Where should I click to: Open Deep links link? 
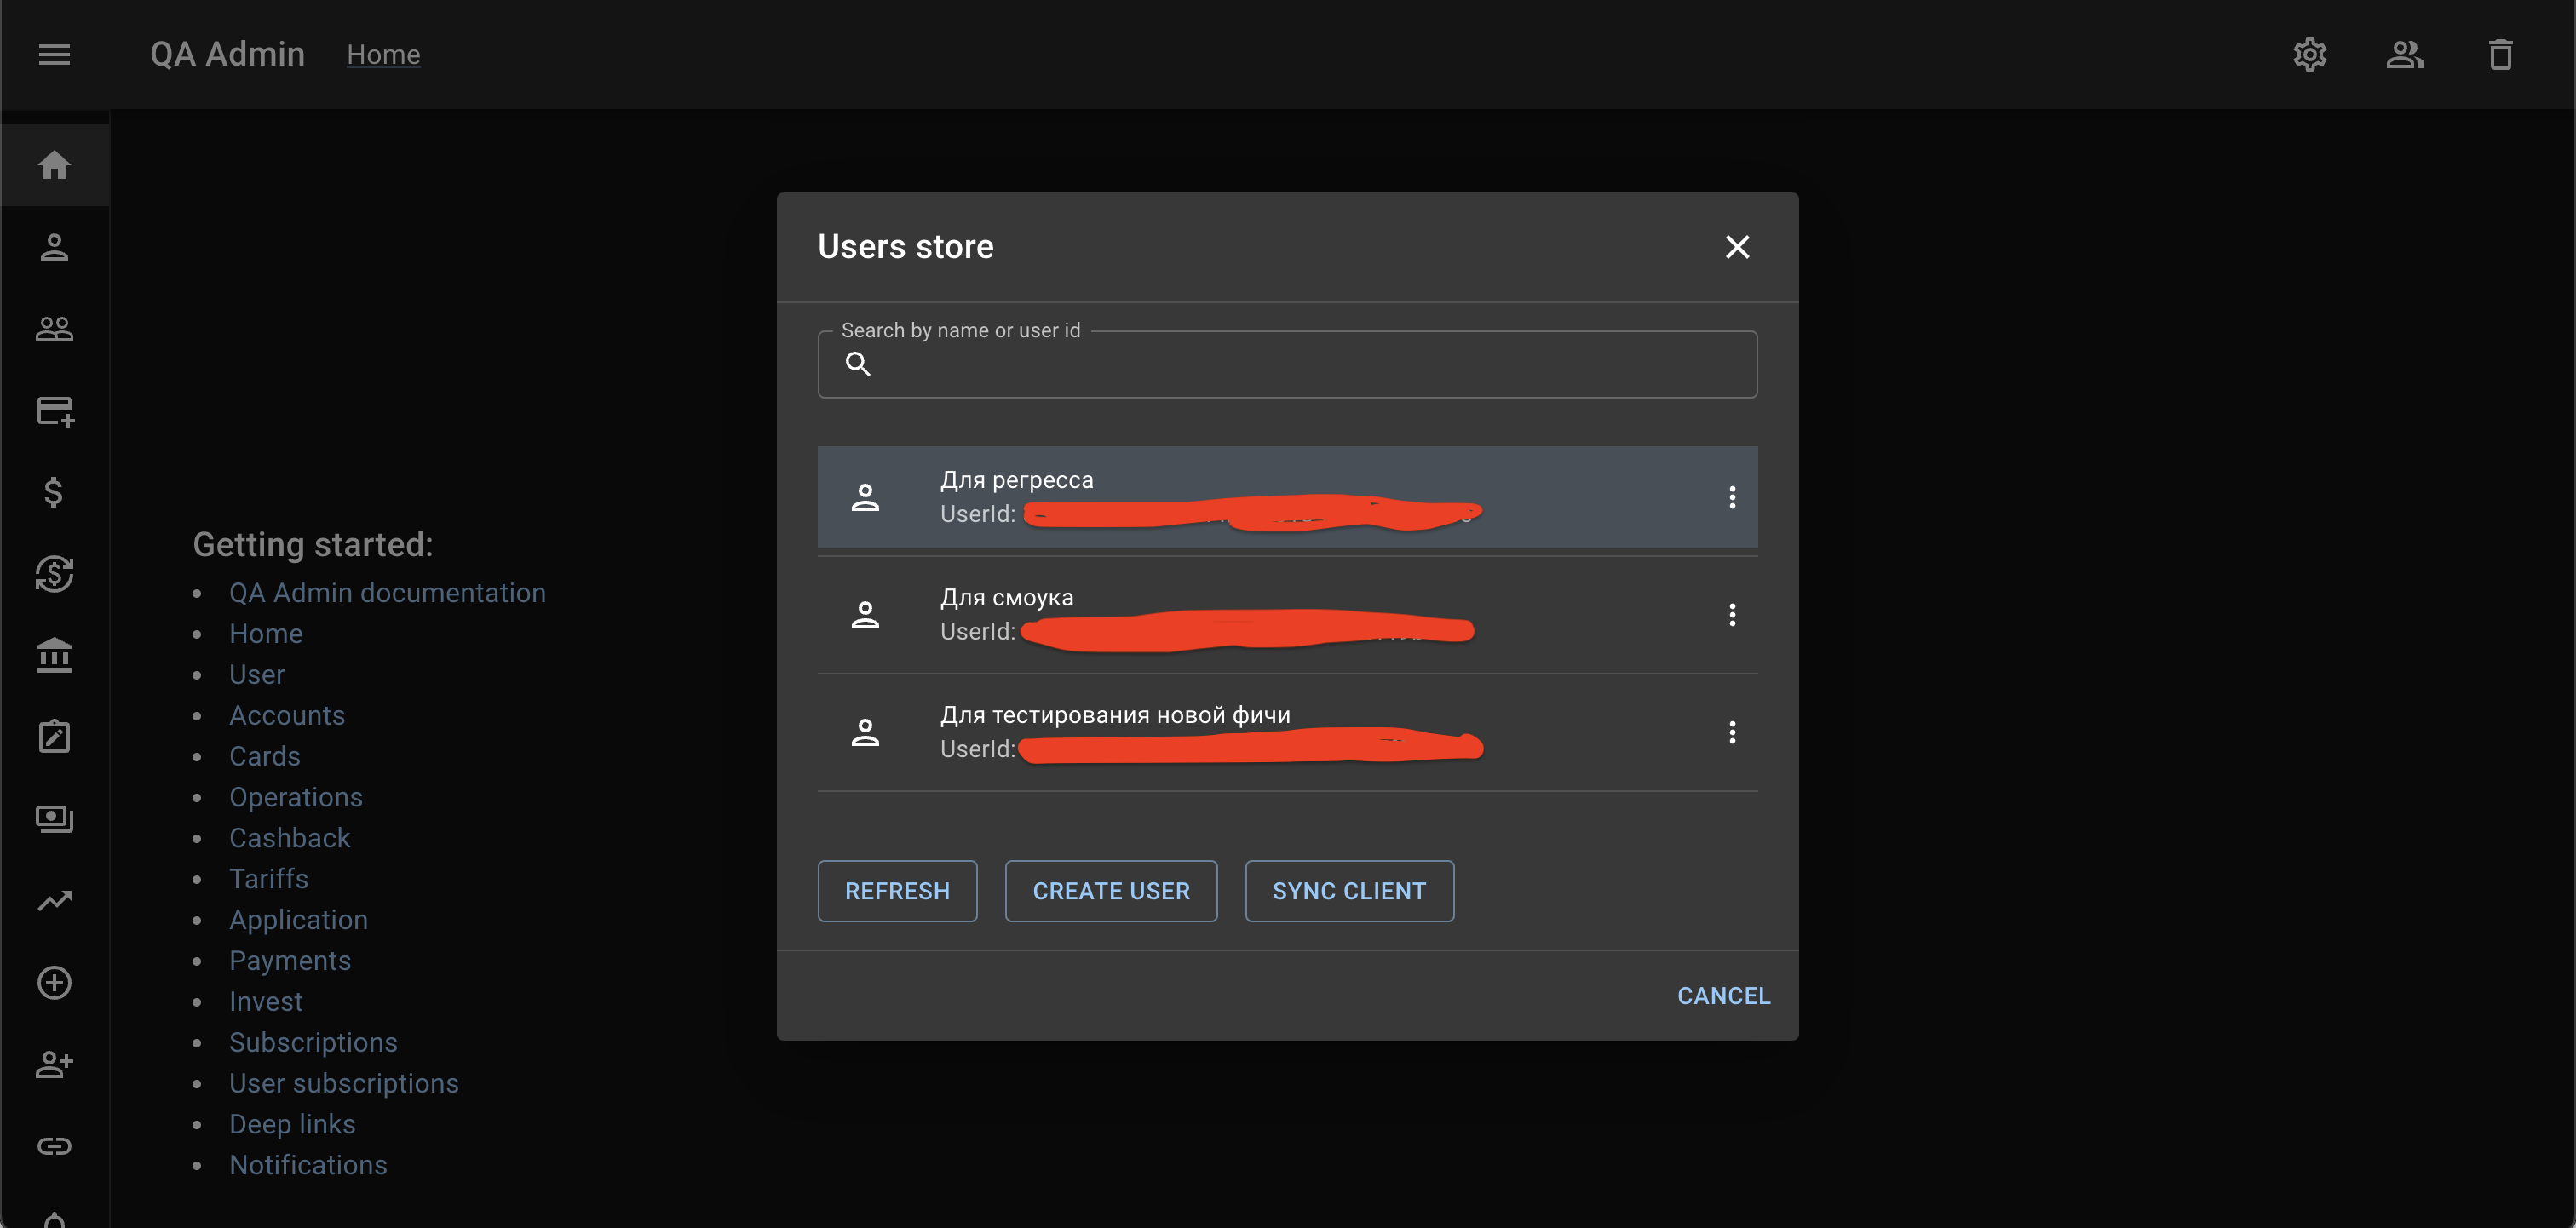pos(292,1124)
